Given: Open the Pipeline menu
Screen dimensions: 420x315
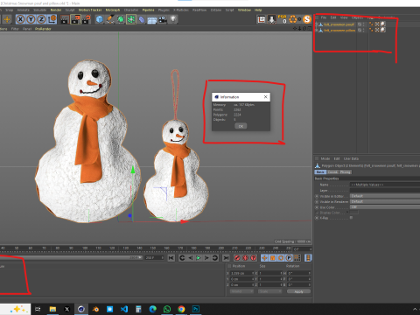Looking at the screenshot, I should [x=148, y=10].
